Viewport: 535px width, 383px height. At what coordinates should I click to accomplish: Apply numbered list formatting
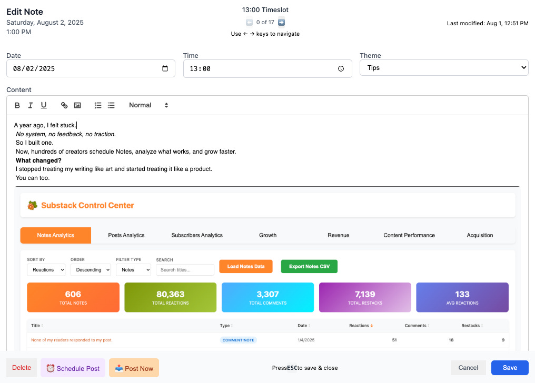point(98,105)
